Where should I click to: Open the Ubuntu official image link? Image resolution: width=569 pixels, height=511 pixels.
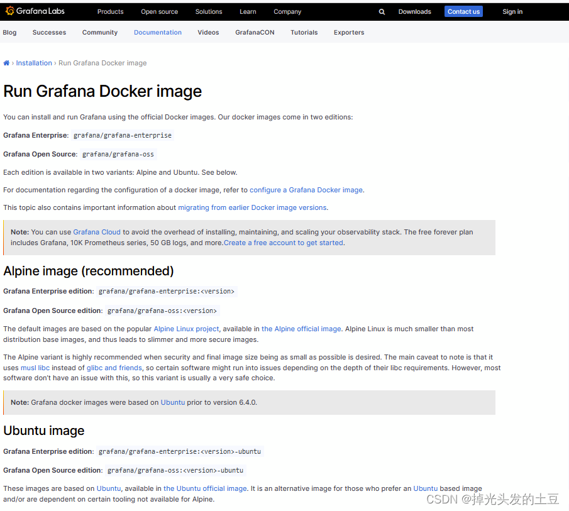(205, 488)
